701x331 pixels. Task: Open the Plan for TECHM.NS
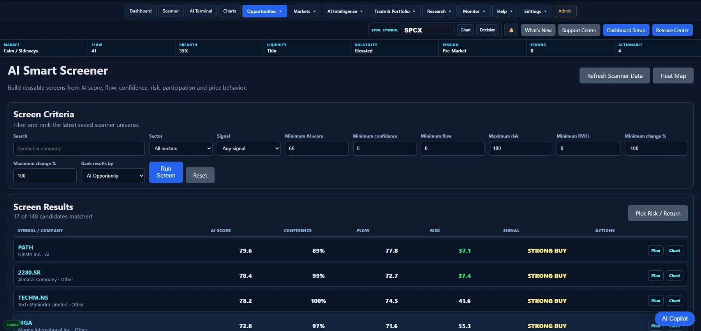pyautogui.click(x=656, y=301)
